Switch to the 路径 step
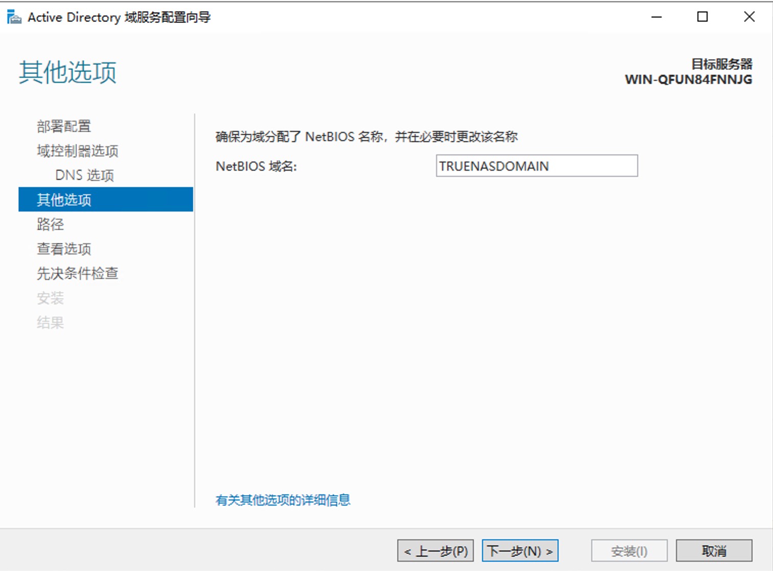 click(50, 224)
